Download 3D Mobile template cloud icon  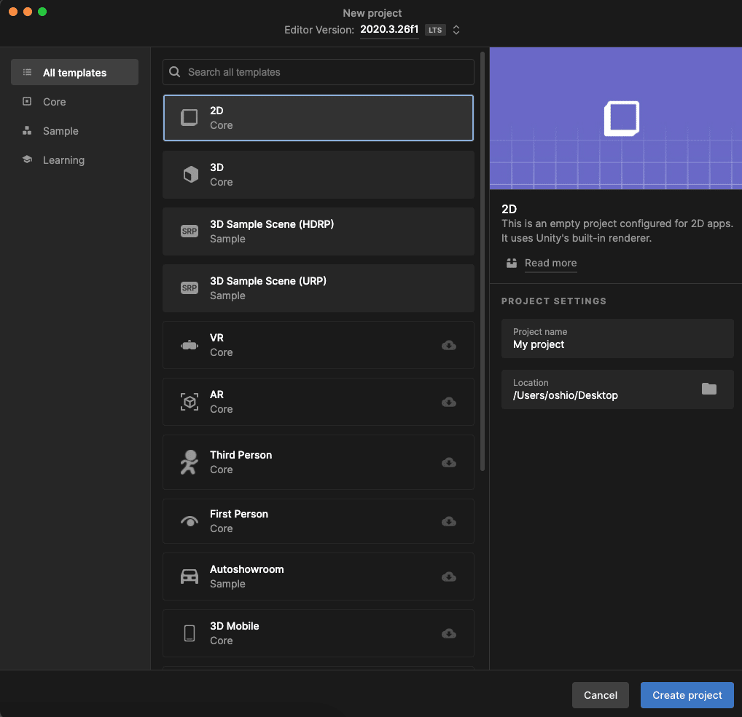(448, 634)
